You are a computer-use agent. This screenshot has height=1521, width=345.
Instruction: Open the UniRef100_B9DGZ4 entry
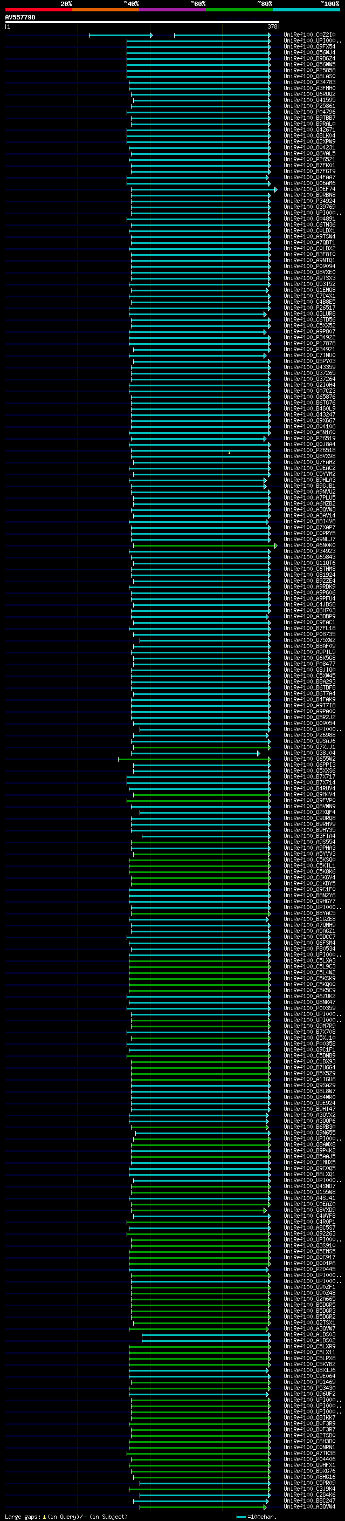[x=309, y=58]
